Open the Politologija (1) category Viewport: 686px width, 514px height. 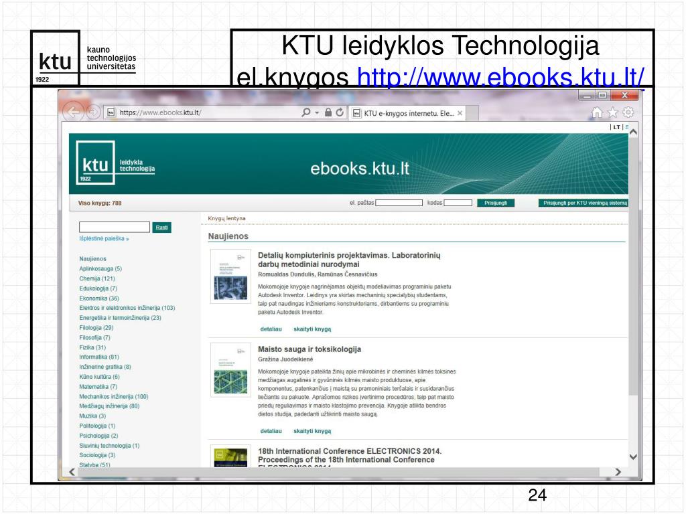point(98,426)
